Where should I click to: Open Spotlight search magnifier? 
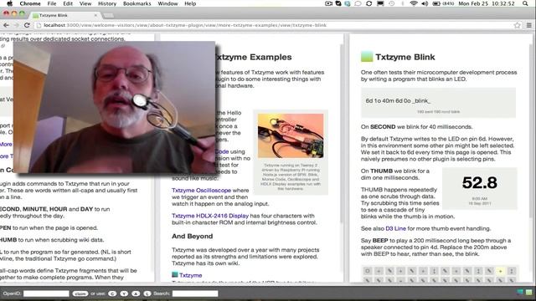525,3
